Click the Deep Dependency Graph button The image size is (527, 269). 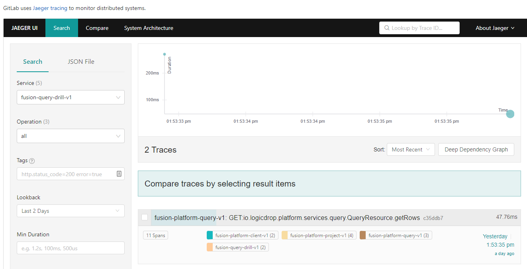(x=476, y=149)
